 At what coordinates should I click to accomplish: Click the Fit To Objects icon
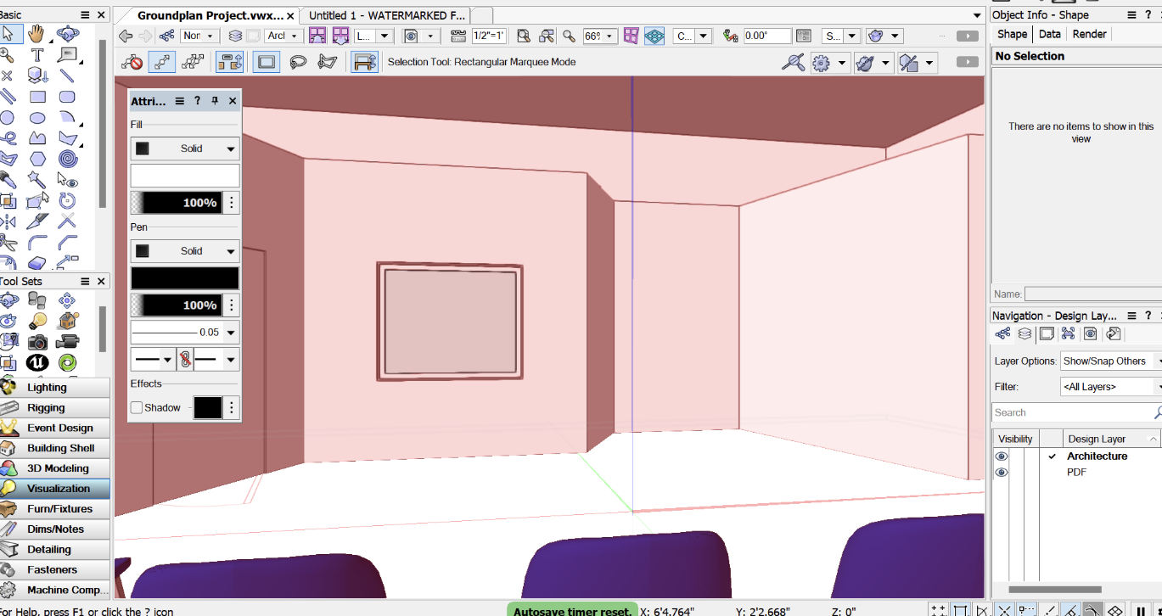click(547, 35)
